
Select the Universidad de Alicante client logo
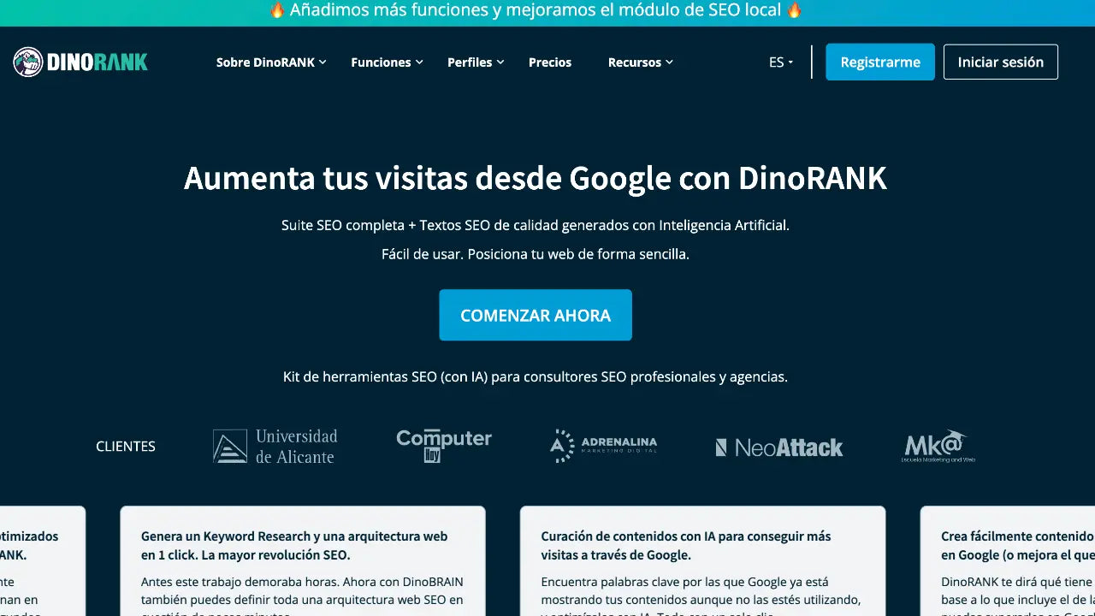pos(274,446)
